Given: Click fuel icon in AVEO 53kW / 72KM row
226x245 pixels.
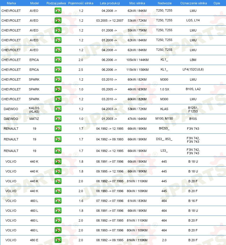Looking at the screenshot, I should (58, 21).
